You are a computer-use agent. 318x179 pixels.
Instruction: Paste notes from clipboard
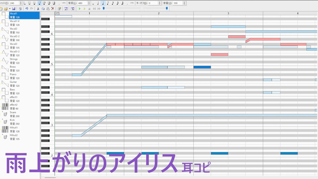pos(48,9)
